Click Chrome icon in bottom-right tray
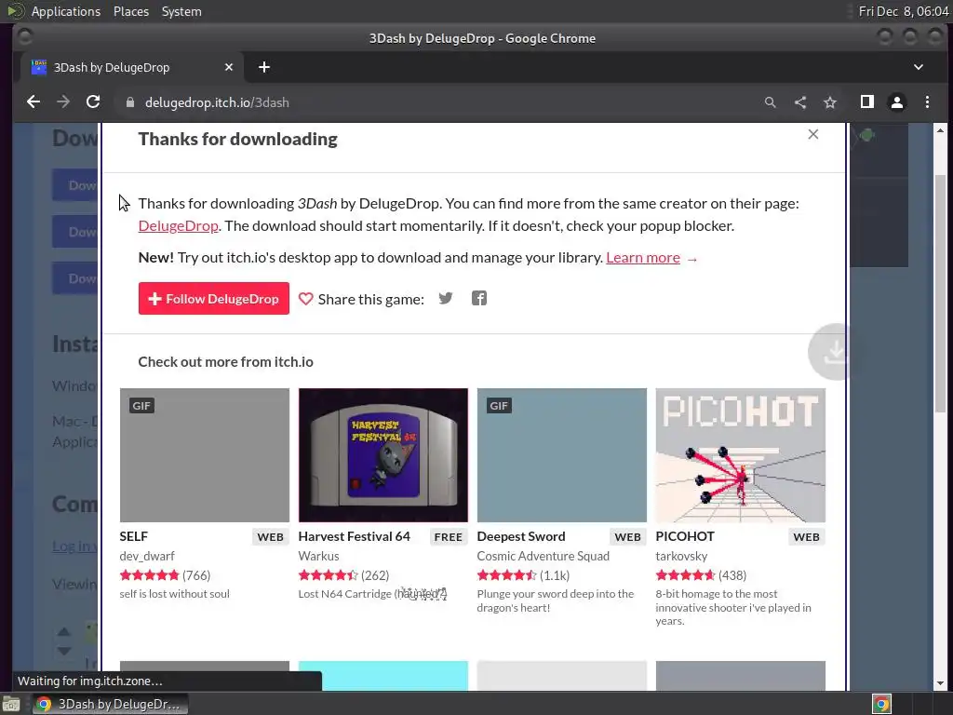 (x=881, y=704)
